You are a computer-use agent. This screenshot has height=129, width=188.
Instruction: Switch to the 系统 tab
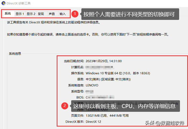8,14
